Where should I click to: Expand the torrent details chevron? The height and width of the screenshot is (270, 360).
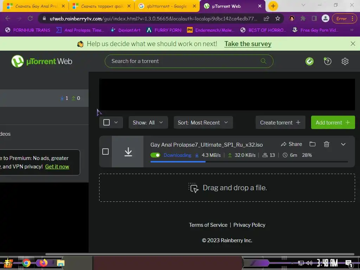[x=343, y=144]
